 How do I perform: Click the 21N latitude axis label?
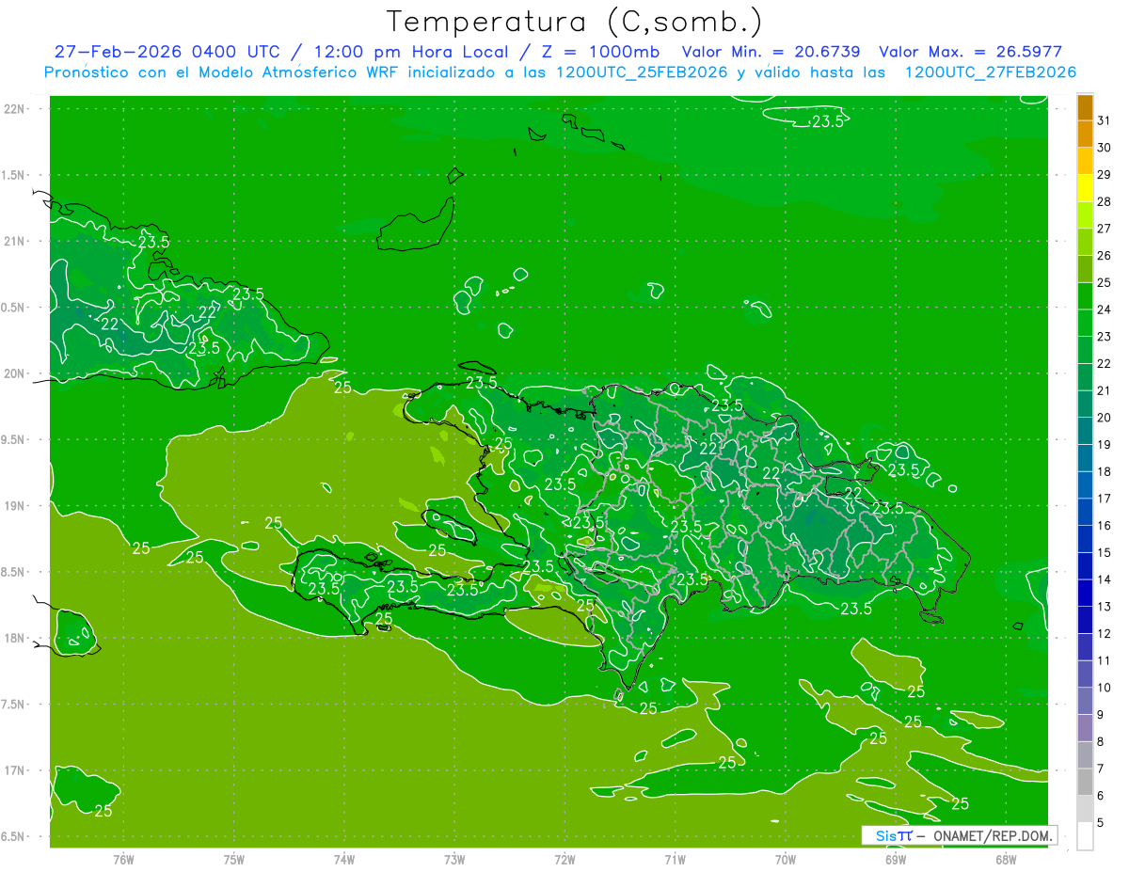tap(15, 242)
